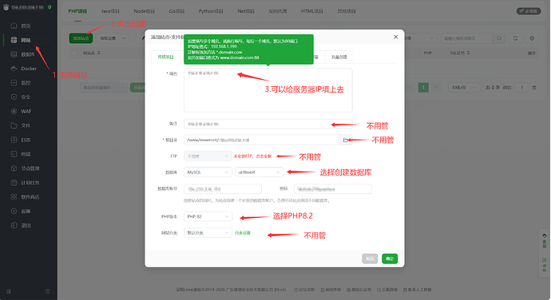Open the 默认分类 site category dropdown
The image size is (551, 300).
pyautogui.click(x=208, y=232)
